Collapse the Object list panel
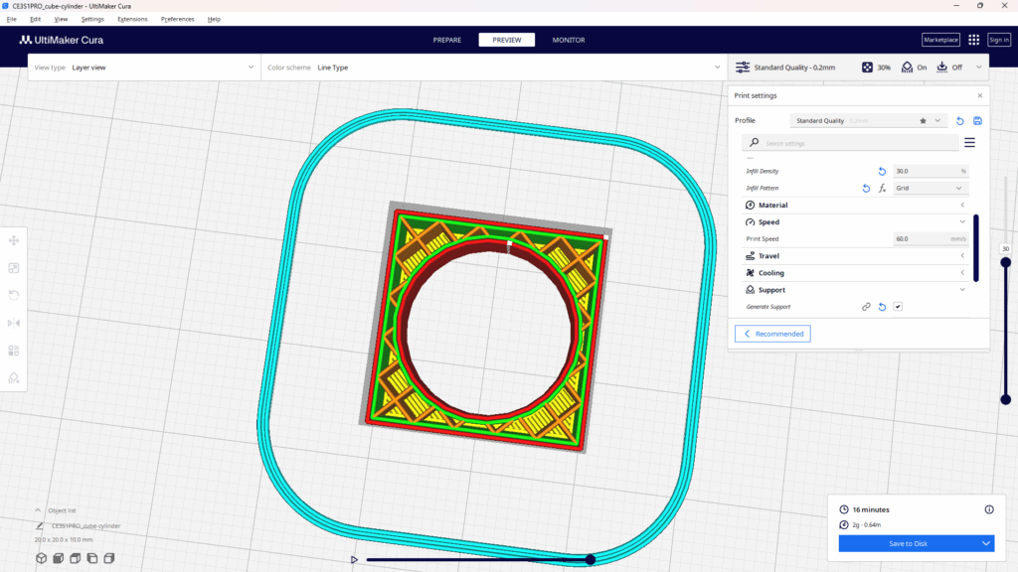 coord(37,509)
